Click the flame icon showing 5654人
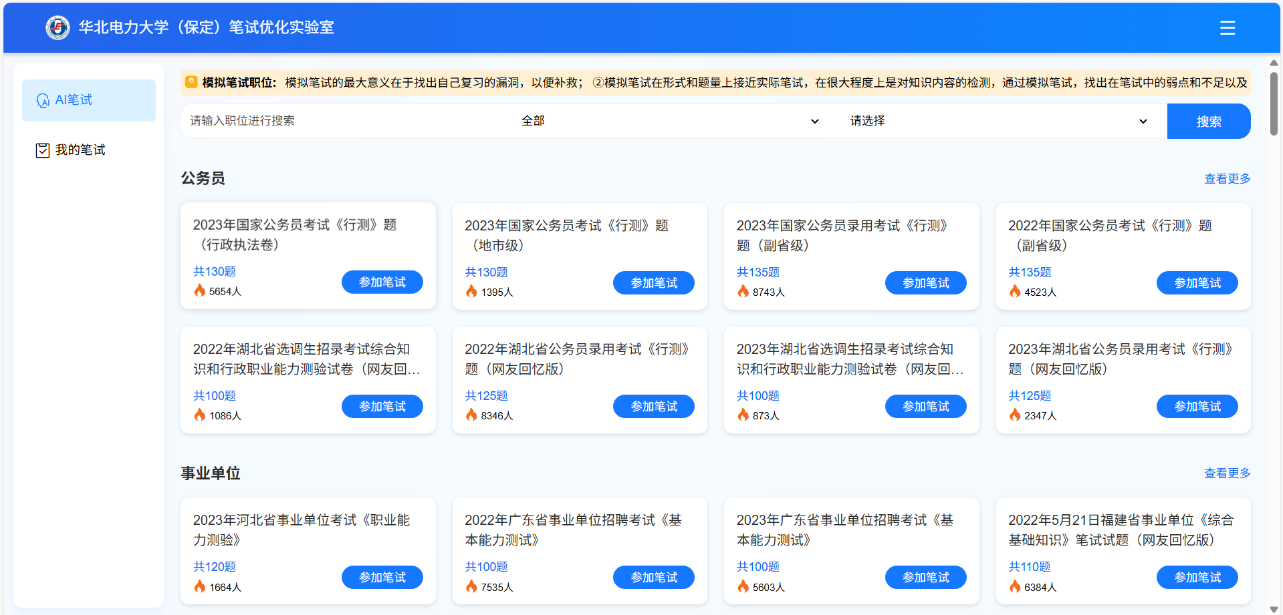Screen dimensions: 1283x615 click(201, 291)
